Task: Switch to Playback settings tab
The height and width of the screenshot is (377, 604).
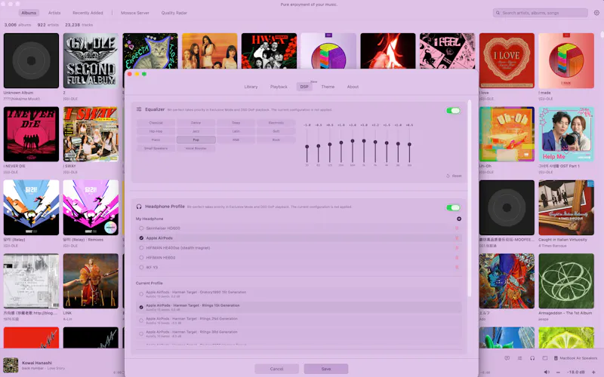Action: point(279,87)
